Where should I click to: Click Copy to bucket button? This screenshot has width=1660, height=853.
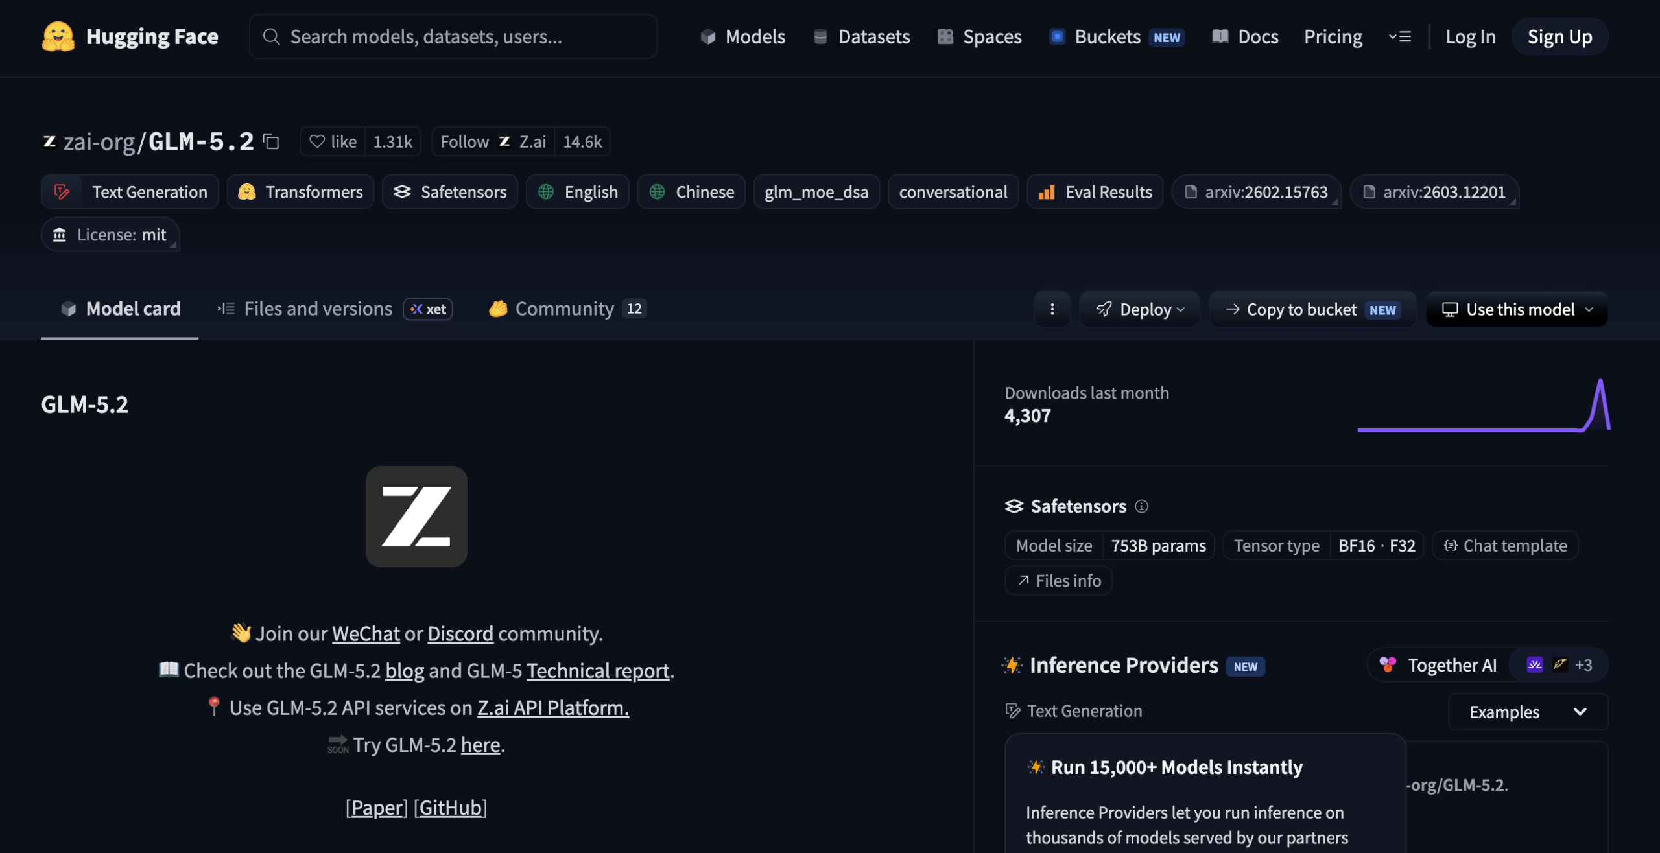click(1313, 309)
